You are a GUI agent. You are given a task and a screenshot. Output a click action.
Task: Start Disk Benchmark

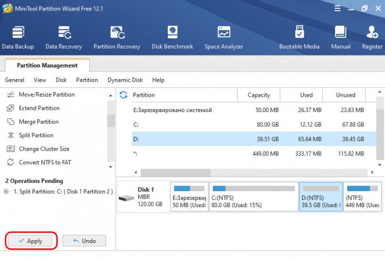172,37
